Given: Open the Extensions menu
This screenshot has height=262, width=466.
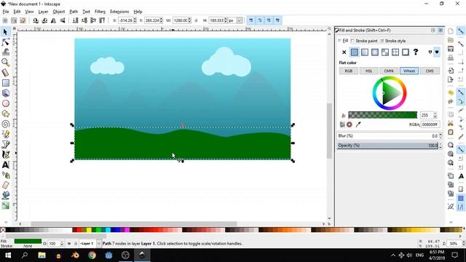Looking at the screenshot, I should tap(119, 12).
